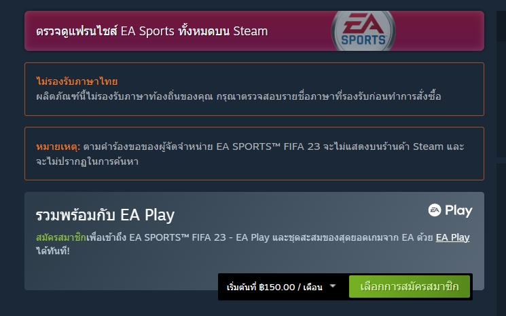This screenshot has width=506, height=316.
Task: Click the ได้ทันที! text line
Action: pos(53,251)
